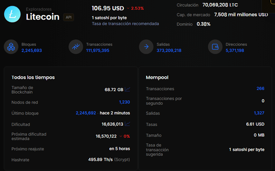Open the addresses total 5,371,198
This screenshot has height=171, width=275.
coord(235,51)
